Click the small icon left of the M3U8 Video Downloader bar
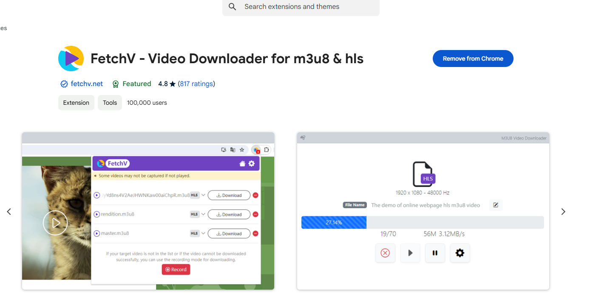This screenshot has height=296, width=596. tap(303, 138)
